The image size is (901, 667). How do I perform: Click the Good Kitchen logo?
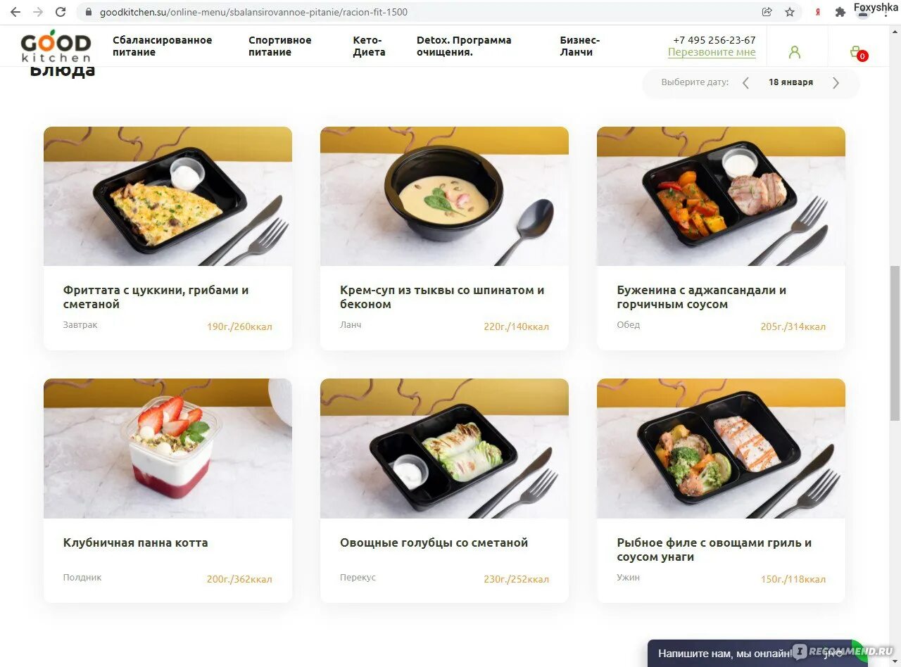coord(56,46)
